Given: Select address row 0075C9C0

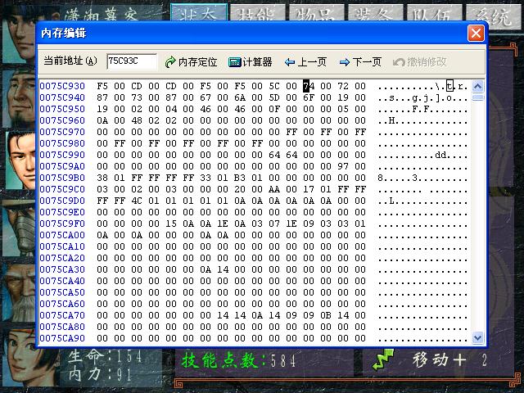Looking at the screenshot, I should tap(62, 189).
